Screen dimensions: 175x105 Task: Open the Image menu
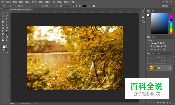21,2
